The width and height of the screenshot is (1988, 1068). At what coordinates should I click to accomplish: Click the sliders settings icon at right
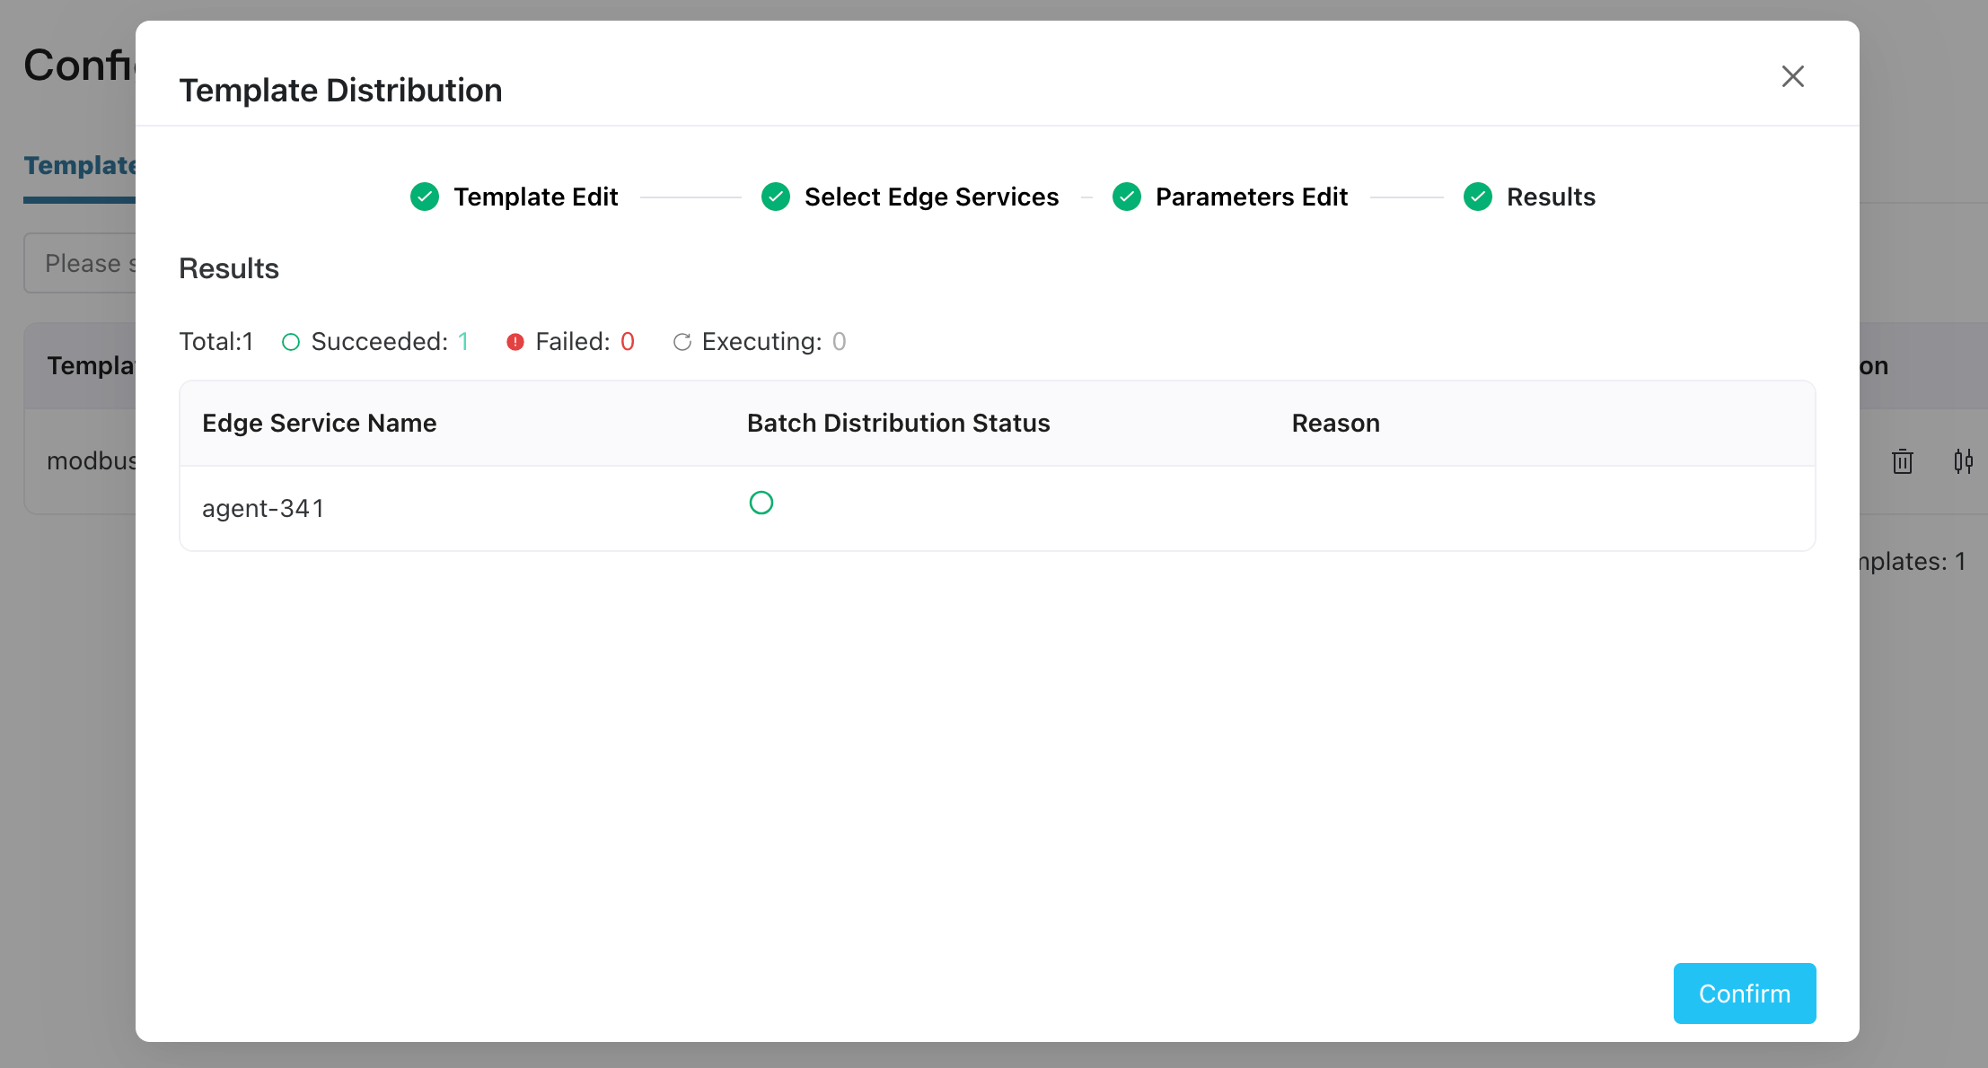[x=1963, y=461]
